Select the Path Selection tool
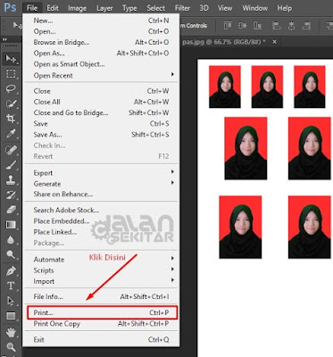Screen dimensions: 333x357 pyautogui.click(x=11, y=301)
